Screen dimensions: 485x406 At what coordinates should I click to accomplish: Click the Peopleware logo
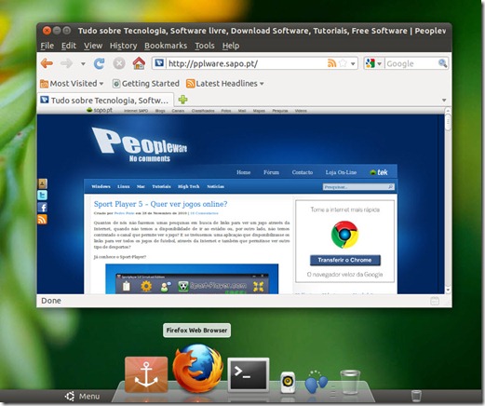140,144
